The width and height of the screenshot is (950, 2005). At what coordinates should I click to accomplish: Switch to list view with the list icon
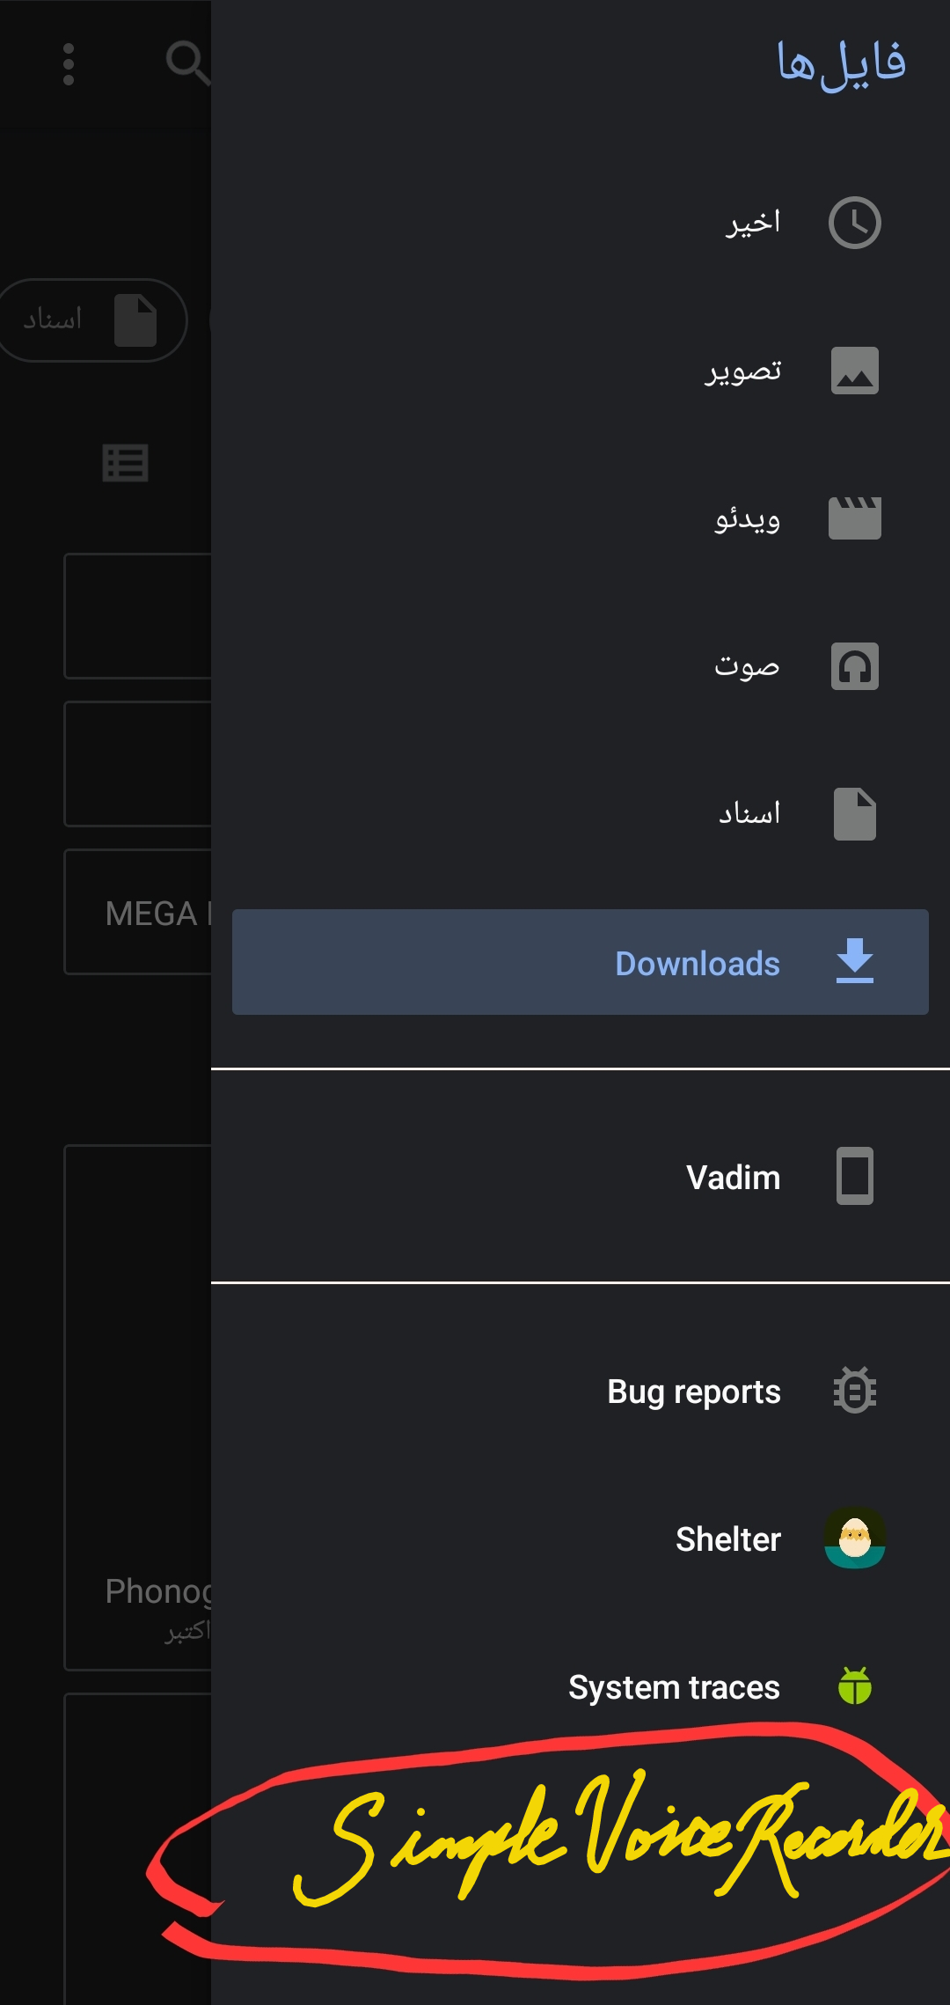[x=124, y=464]
